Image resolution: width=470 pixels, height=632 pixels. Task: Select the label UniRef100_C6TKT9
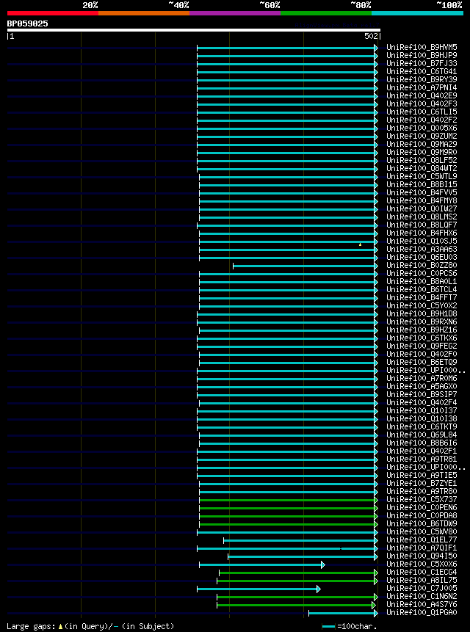[422, 427]
